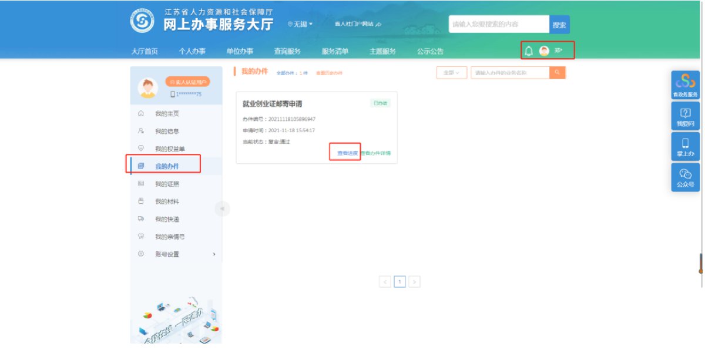Click 查看办件详情 link
The width and height of the screenshot is (705, 350).
tap(376, 153)
